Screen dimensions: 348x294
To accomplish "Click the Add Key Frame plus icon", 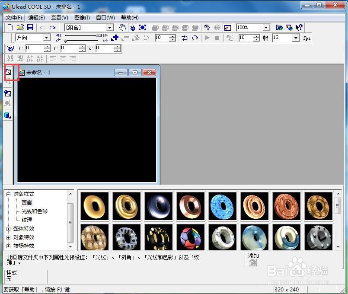I will point(115,38).
